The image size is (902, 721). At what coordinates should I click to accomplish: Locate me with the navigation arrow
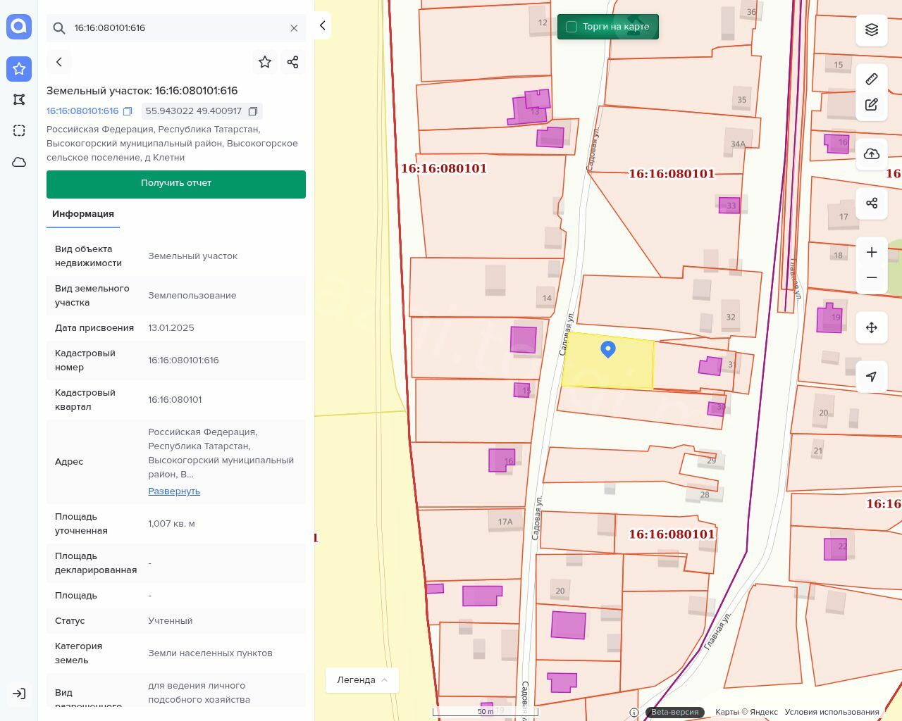click(872, 377)
